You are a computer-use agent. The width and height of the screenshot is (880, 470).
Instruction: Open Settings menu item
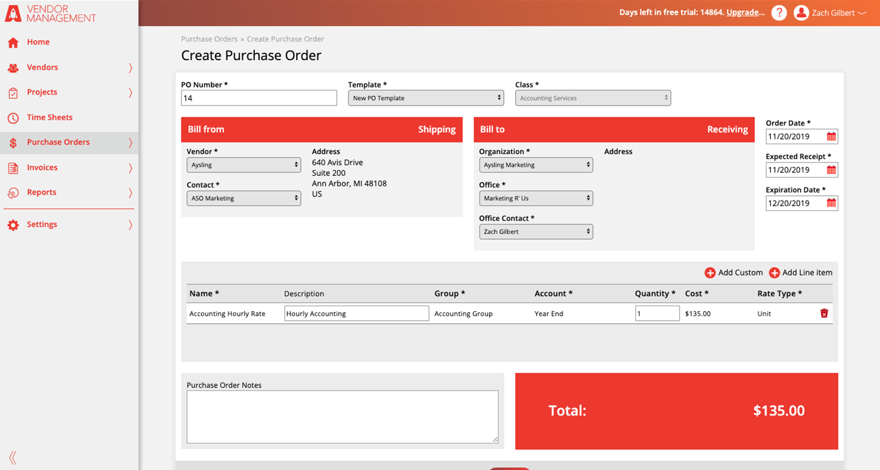[x=42, y=225]
